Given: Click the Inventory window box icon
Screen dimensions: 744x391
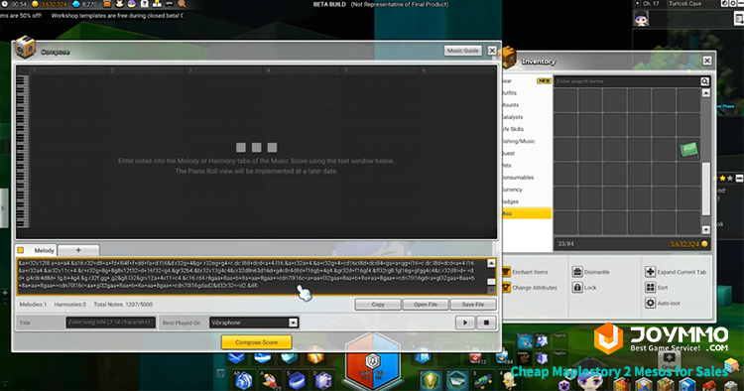Looking at the screenshot, I should (x=508, y=57).
